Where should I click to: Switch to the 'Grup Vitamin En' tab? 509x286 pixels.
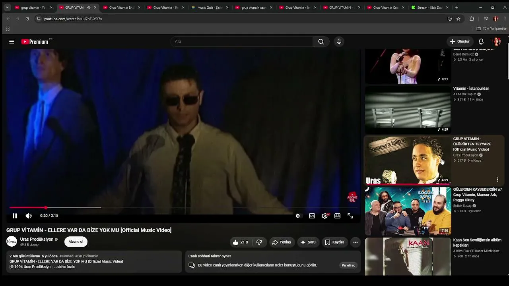pos(121,8)
